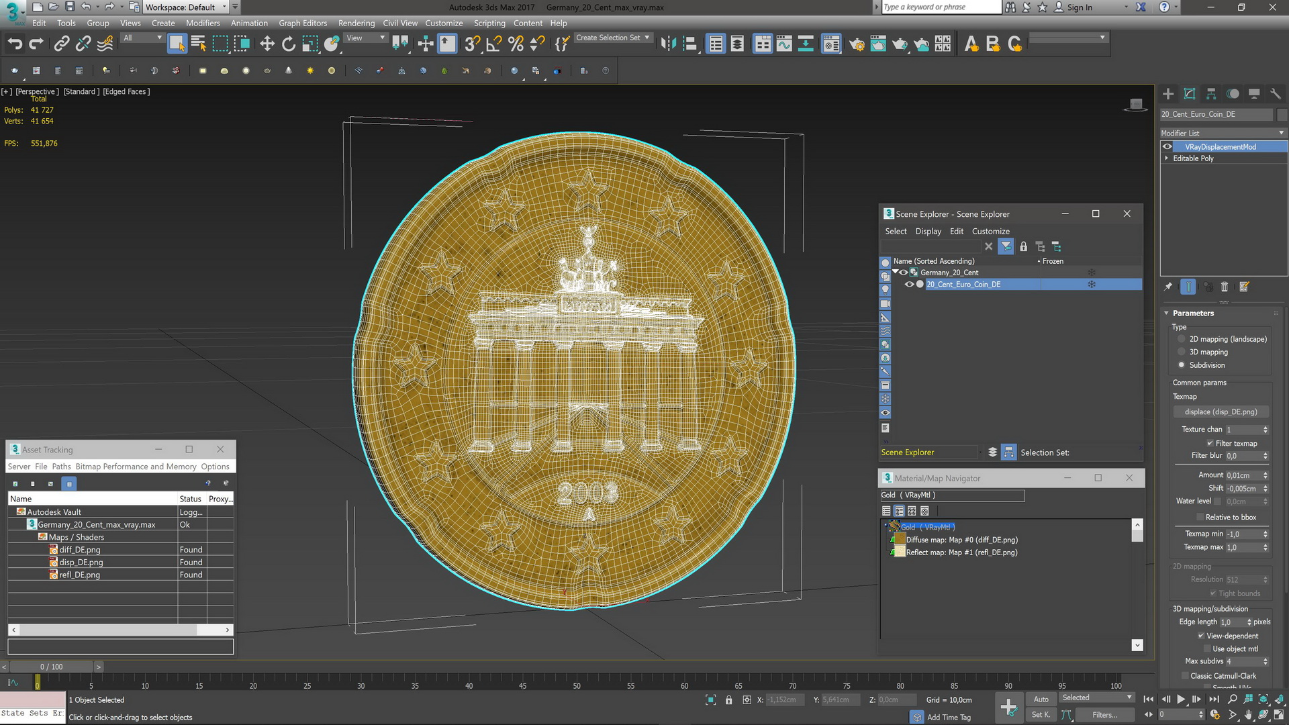This screenshot has width=1289, height=725.
Task: Choose the Select Object tool
Action: [x=177, y=44]
